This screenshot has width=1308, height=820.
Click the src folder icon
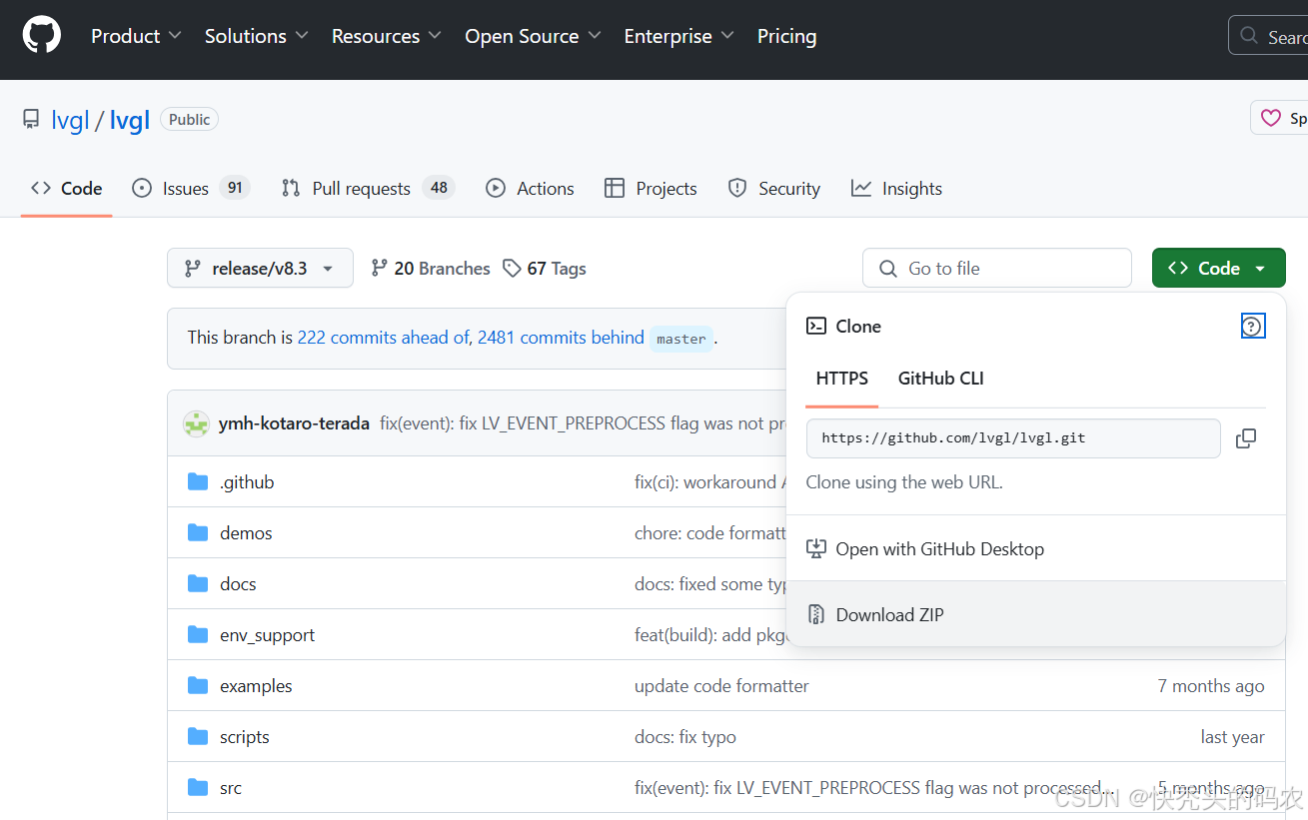(x=198, y=788)
